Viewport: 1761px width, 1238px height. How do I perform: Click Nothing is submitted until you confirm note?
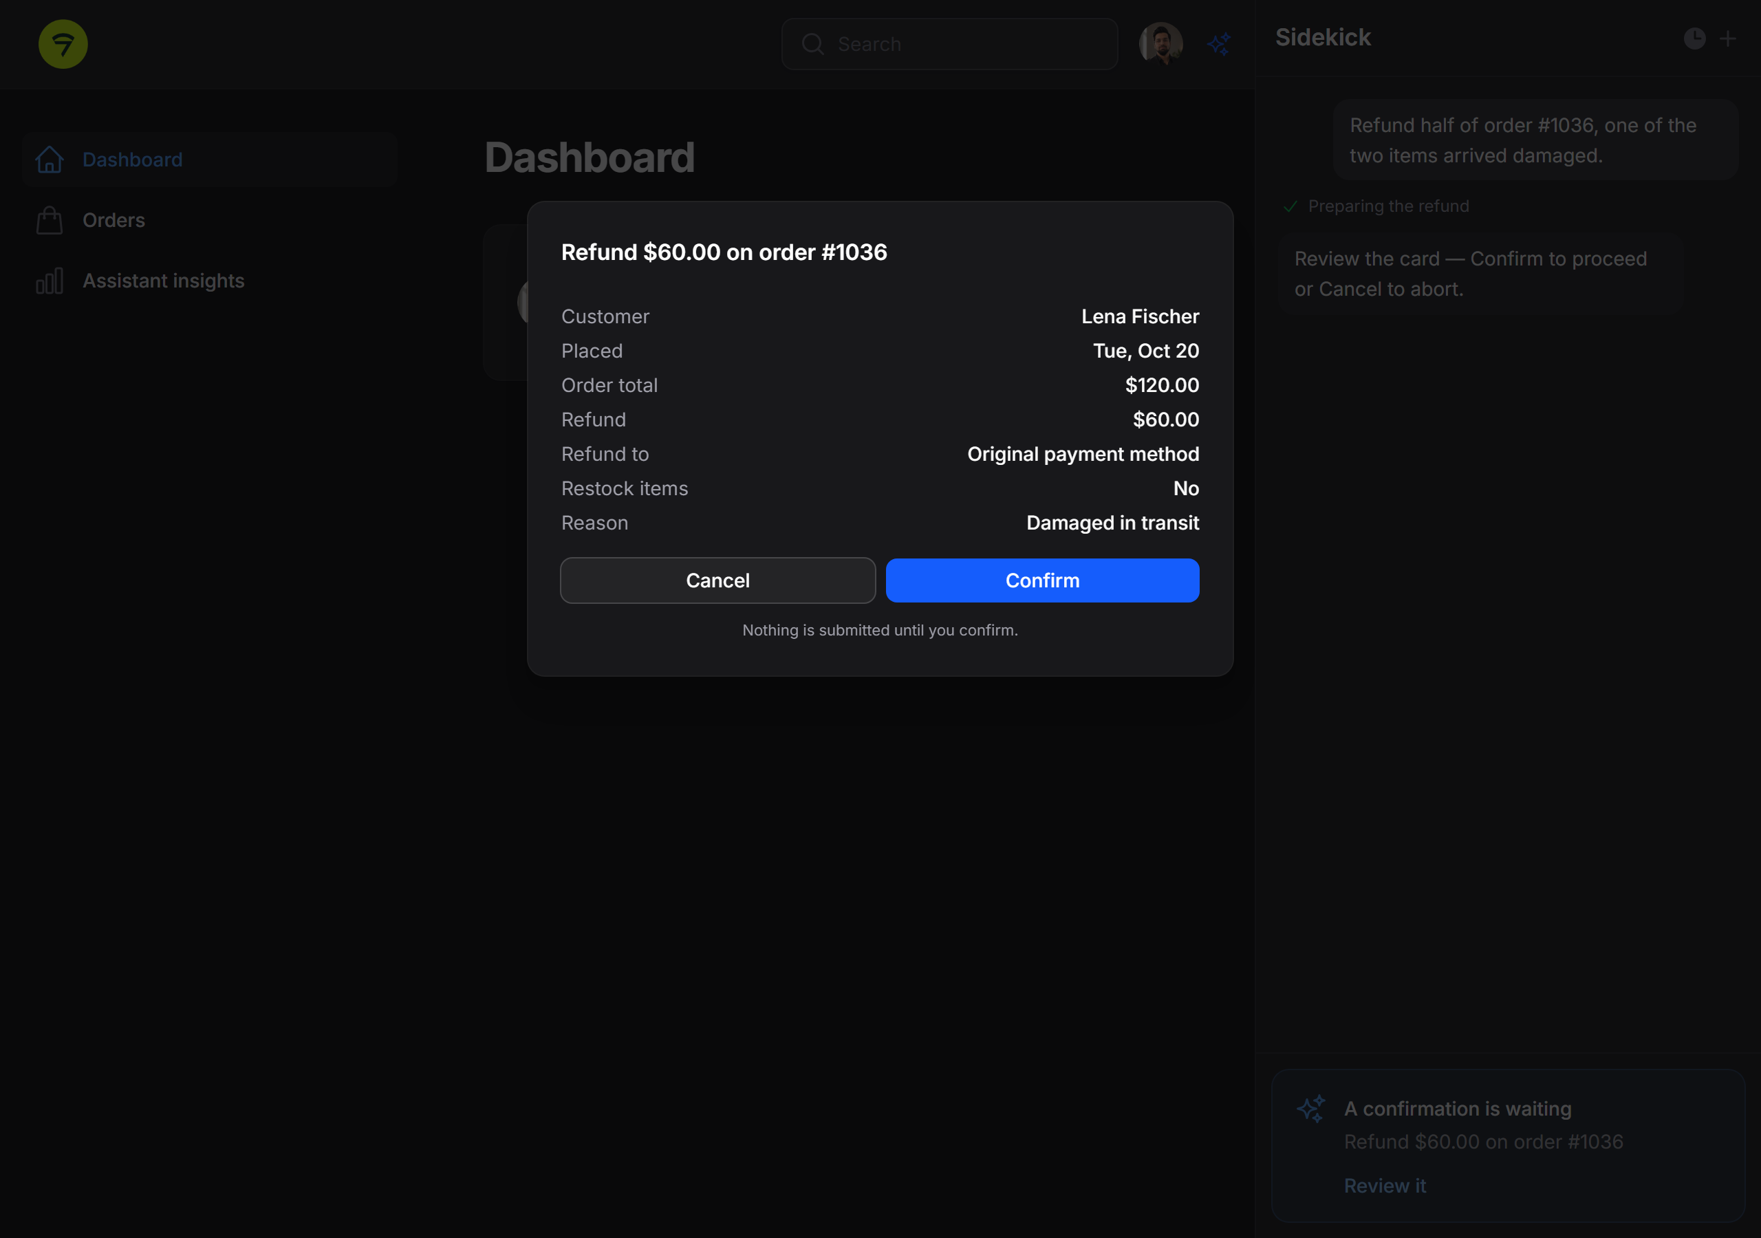point(880,630)
